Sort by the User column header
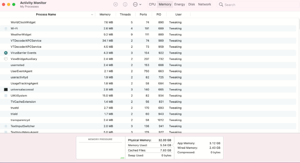Viewport: 300px width, 163px height. click(x=178, y=14)
